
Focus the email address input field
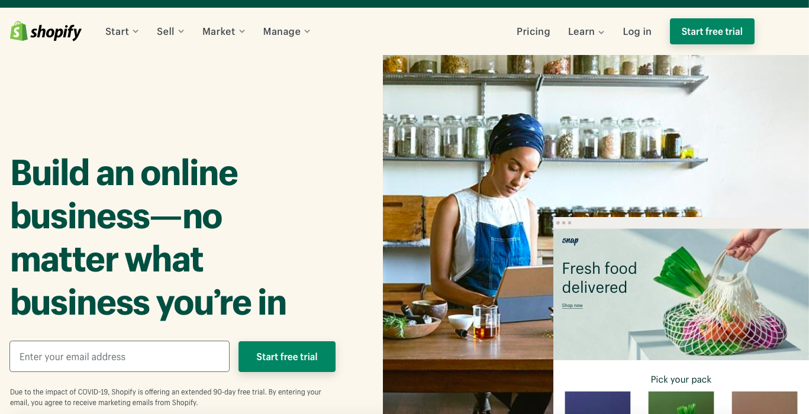tap(120, 357)
